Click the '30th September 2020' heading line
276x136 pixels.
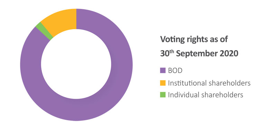pos(199,54)
